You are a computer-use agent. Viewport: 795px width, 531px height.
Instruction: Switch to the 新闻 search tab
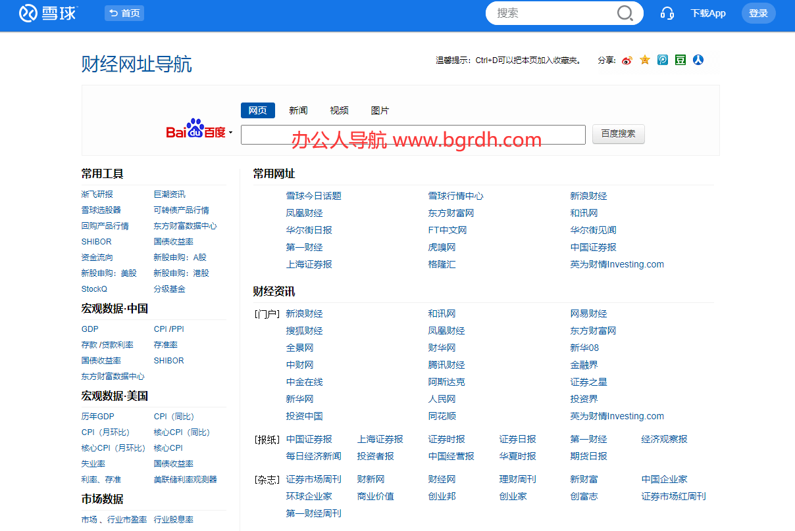298,110
